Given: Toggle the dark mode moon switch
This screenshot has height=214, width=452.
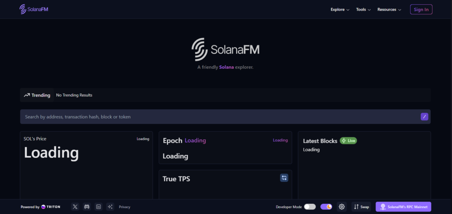Looking at the screenshot, I should [x=326, y=207].
